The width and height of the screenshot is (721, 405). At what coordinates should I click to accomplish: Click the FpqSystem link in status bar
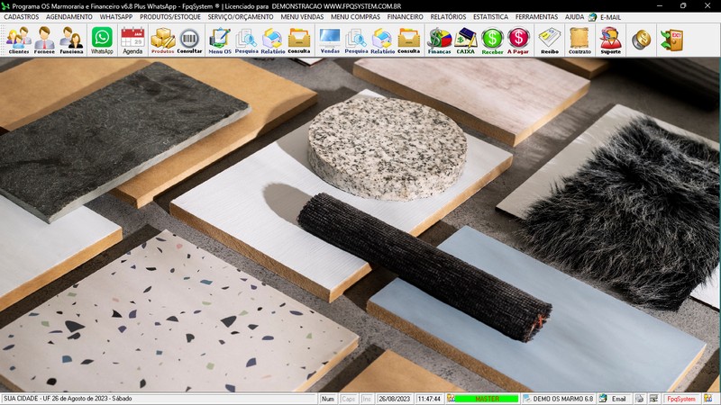(x=680, y=399)
